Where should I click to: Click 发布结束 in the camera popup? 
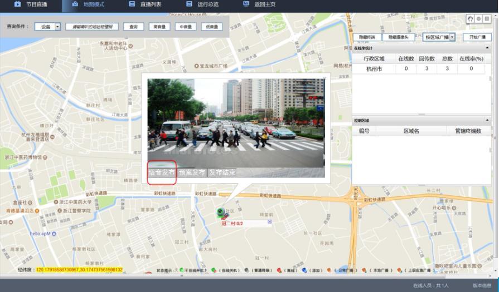[x=222, y=172]
